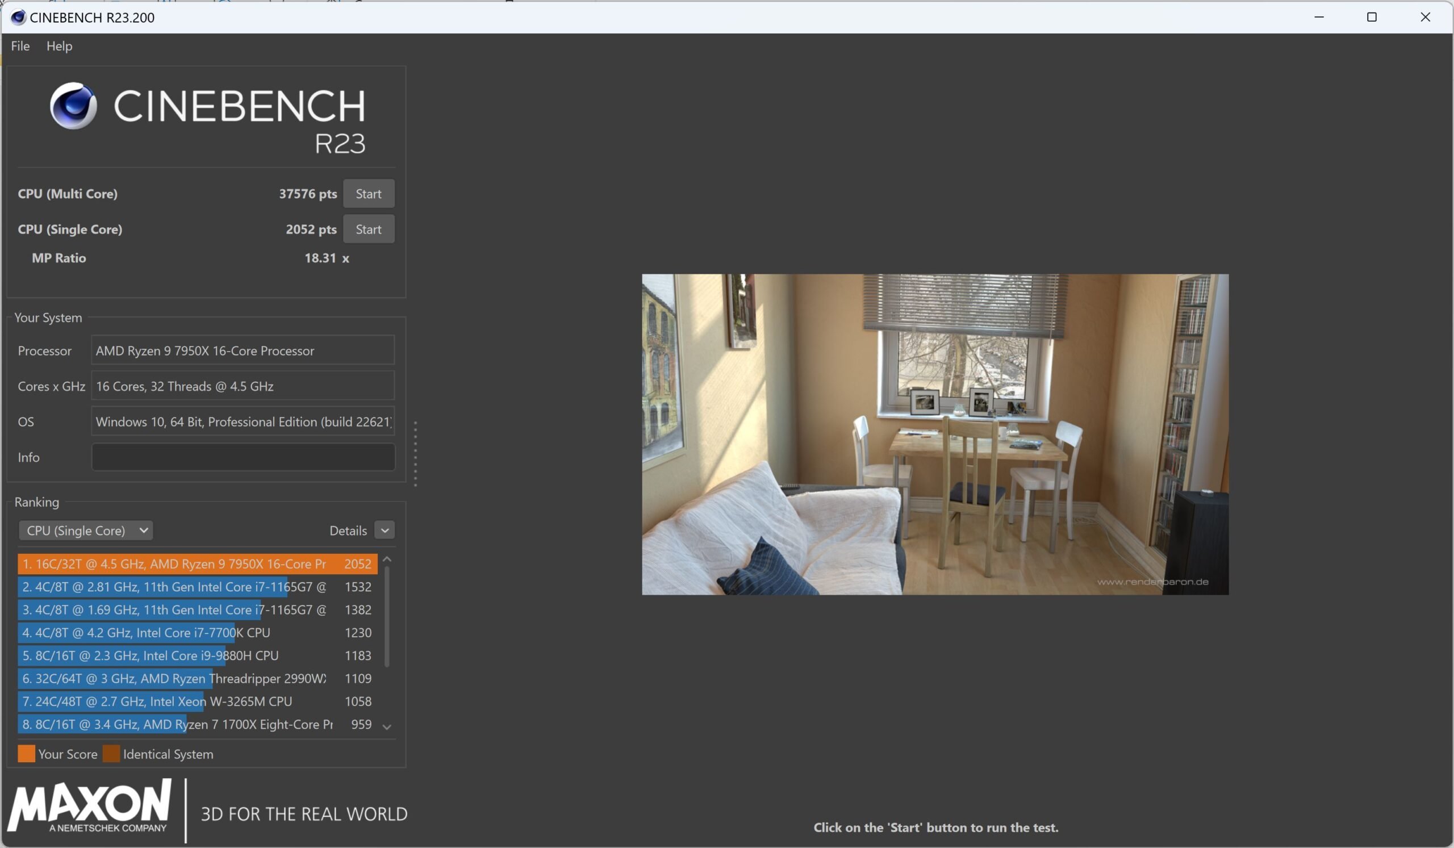
Task: Click the MP Ratio value 18.31 x
Action: pyautogui.click(x=327, y=258)
